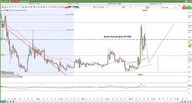Open the drawing color palette

72,7
